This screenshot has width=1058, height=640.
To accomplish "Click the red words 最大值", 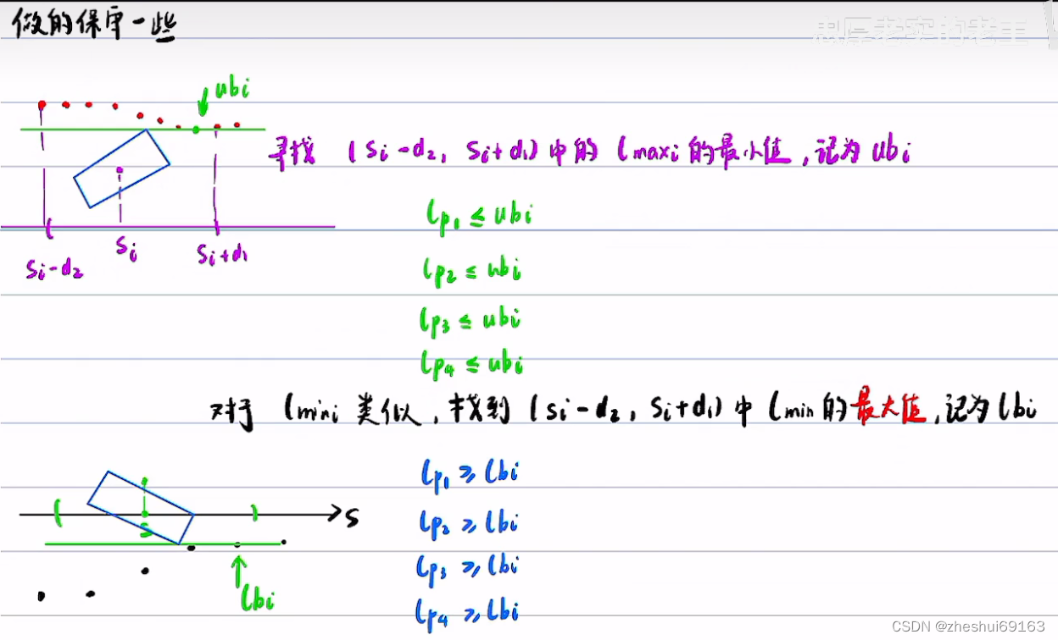I will click(888, 408).
